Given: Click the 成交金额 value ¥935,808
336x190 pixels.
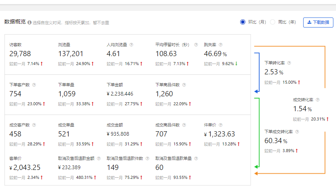Looking at the screenshot, I should 118,134.
